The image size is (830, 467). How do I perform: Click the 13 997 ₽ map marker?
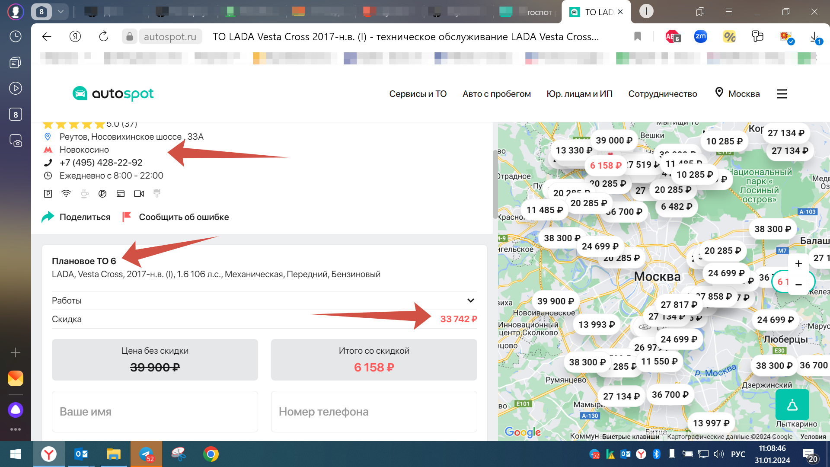click(711, 423)
